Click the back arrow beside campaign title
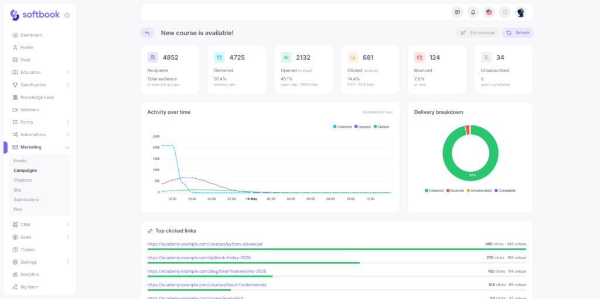The height and width of the screenshot is (299, 600). click(x=147, y=33)
